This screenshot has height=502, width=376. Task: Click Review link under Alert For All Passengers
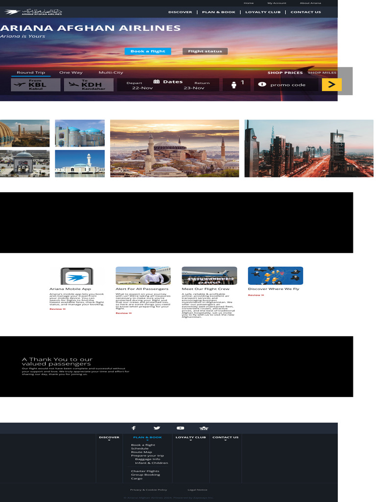point(124,313)
